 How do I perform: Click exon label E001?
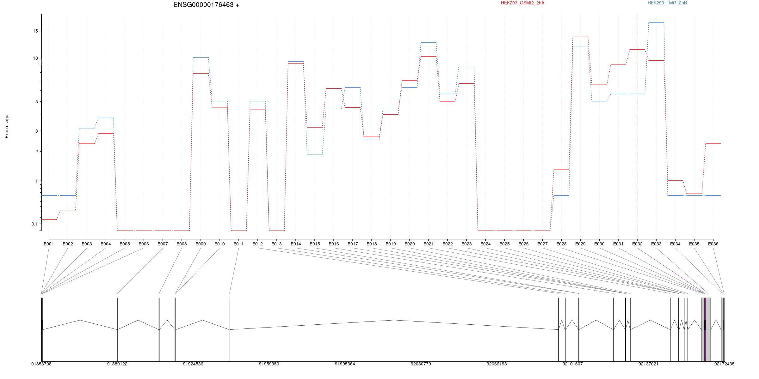(x=49, y=244)
